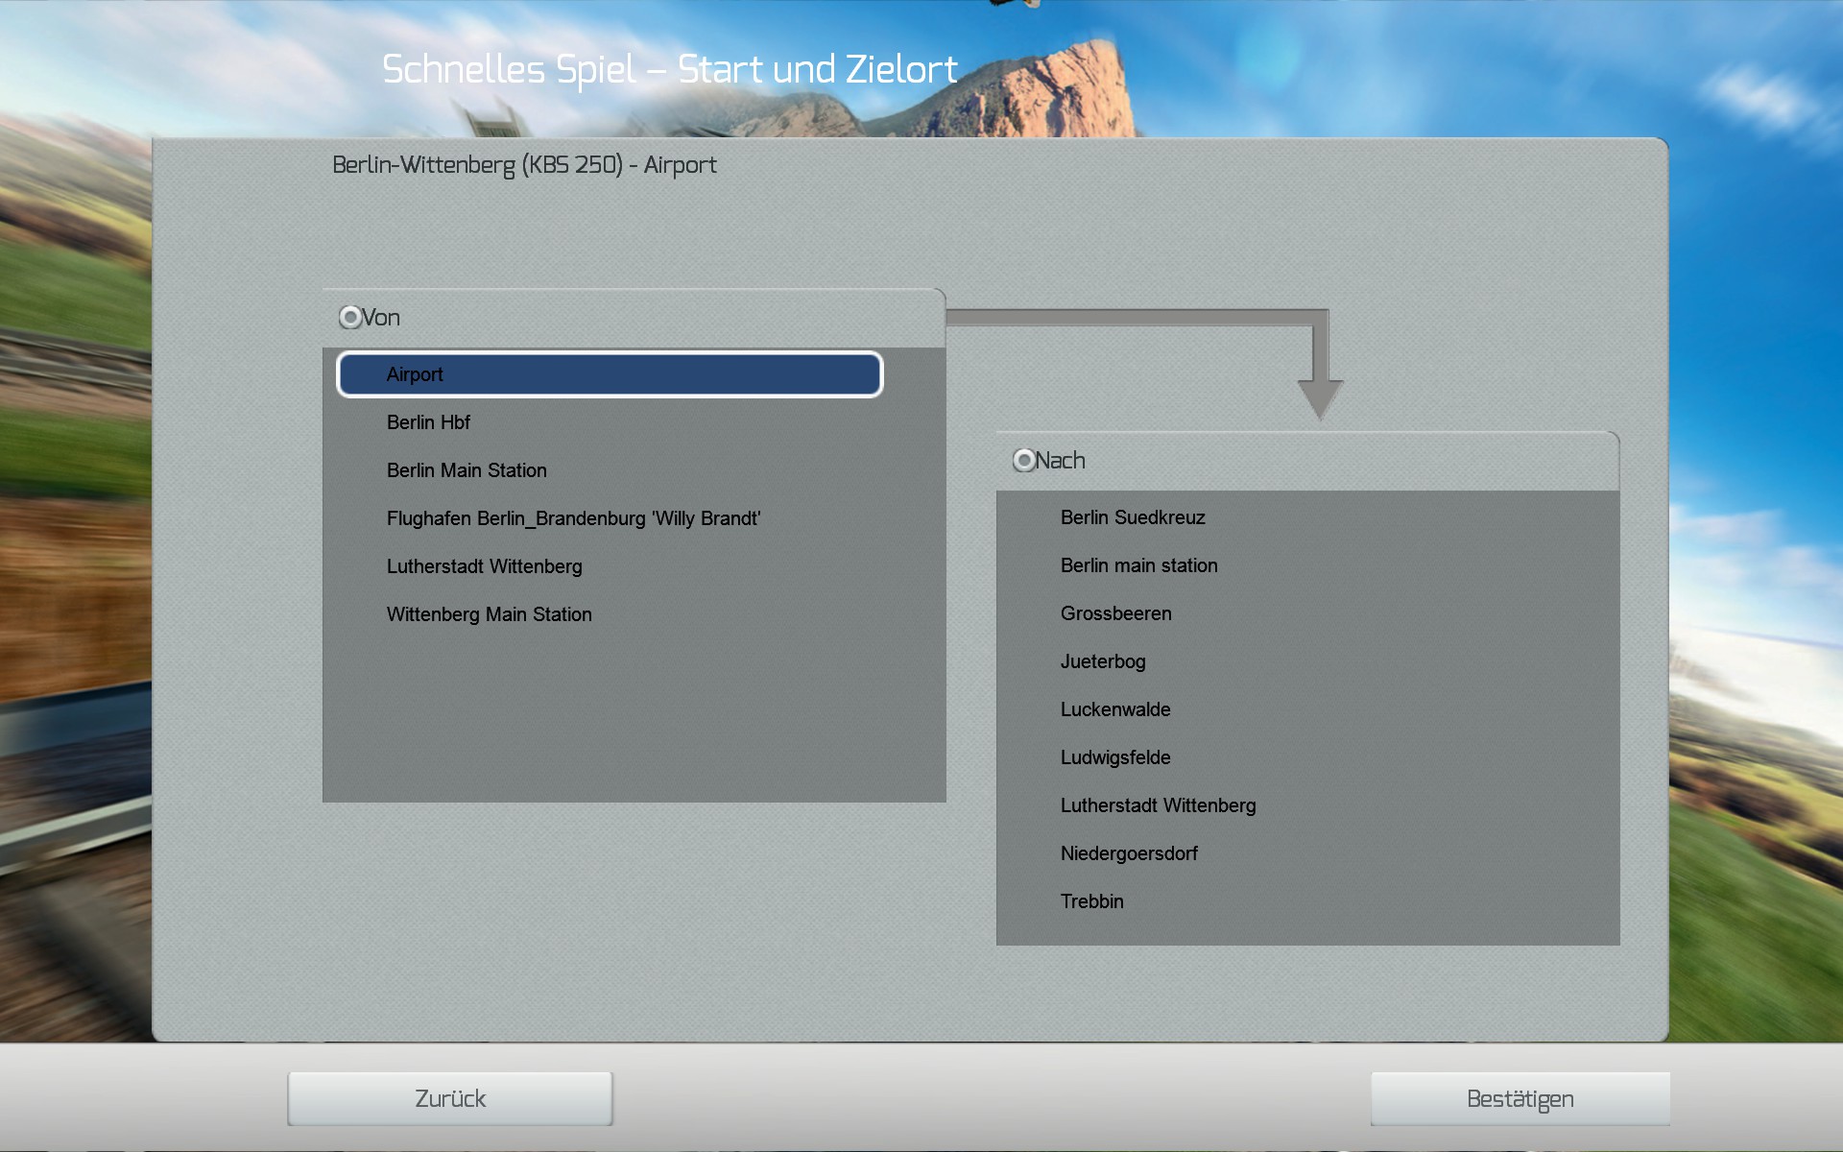Choose Berlin Hbf in Von list
This screenshot has width=1843, height=1152.
point(428,422)
